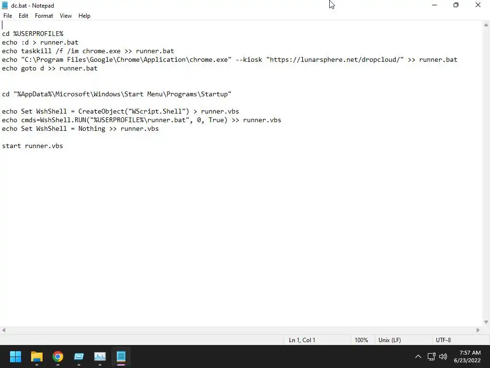
Task: Open the graph monitor app on taskbar
Action: 100,356
